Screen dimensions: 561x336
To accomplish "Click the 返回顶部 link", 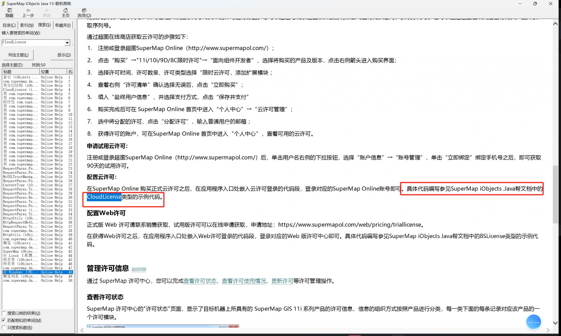I will (x=139, y=269).
